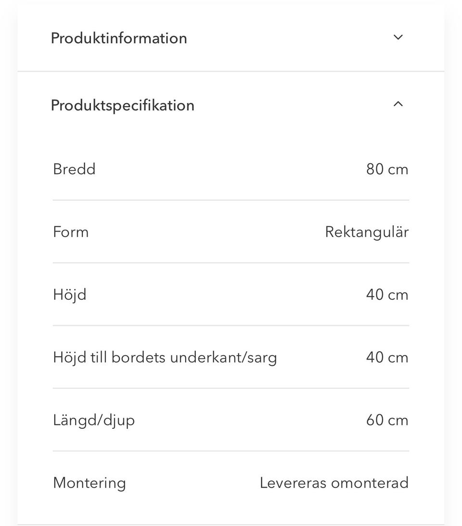The image size is (462, 526).
Task: Select the Bredd label
Action: (x=74, y=169)
